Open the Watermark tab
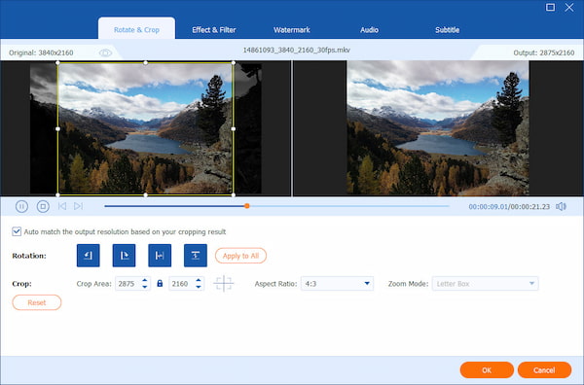Image resolution: width=584 pixels, height=385 pixels. pos(292,30)
